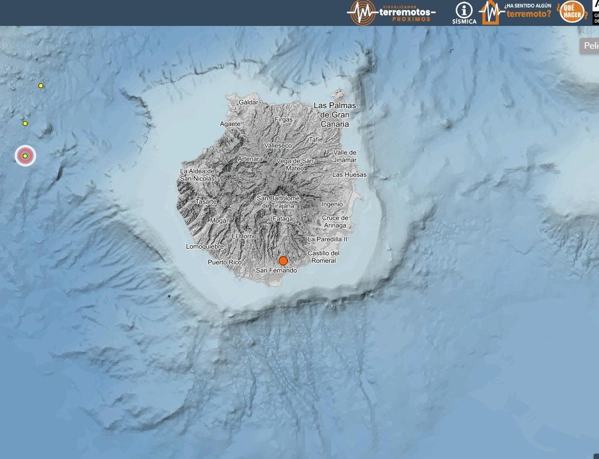Click the middle yellow earthquake marker without ring

pos(25,124)
